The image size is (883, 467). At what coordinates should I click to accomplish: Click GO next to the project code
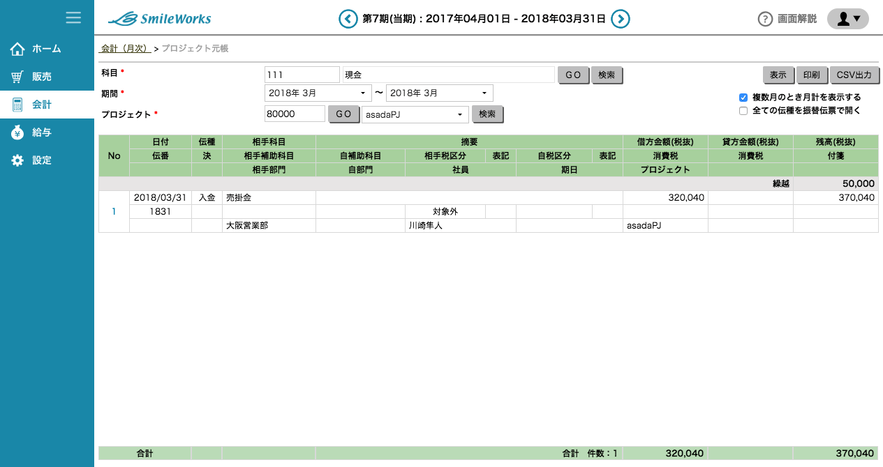coord(343,114)
